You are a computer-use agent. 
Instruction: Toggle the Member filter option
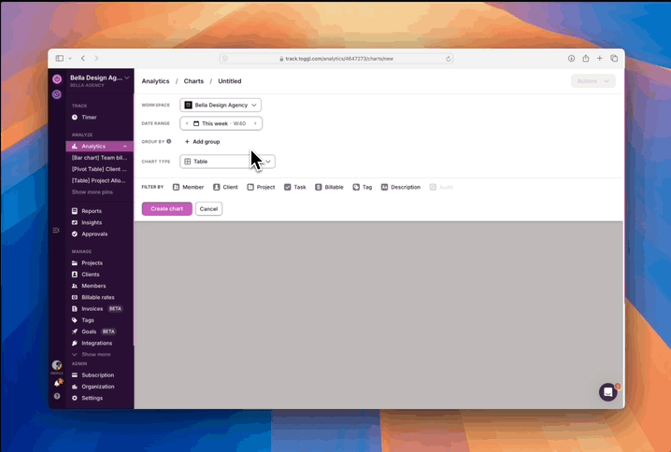177,187
